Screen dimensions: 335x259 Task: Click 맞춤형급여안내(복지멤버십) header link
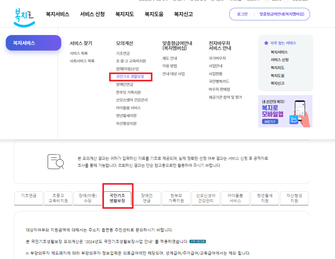tap(282, 14)
